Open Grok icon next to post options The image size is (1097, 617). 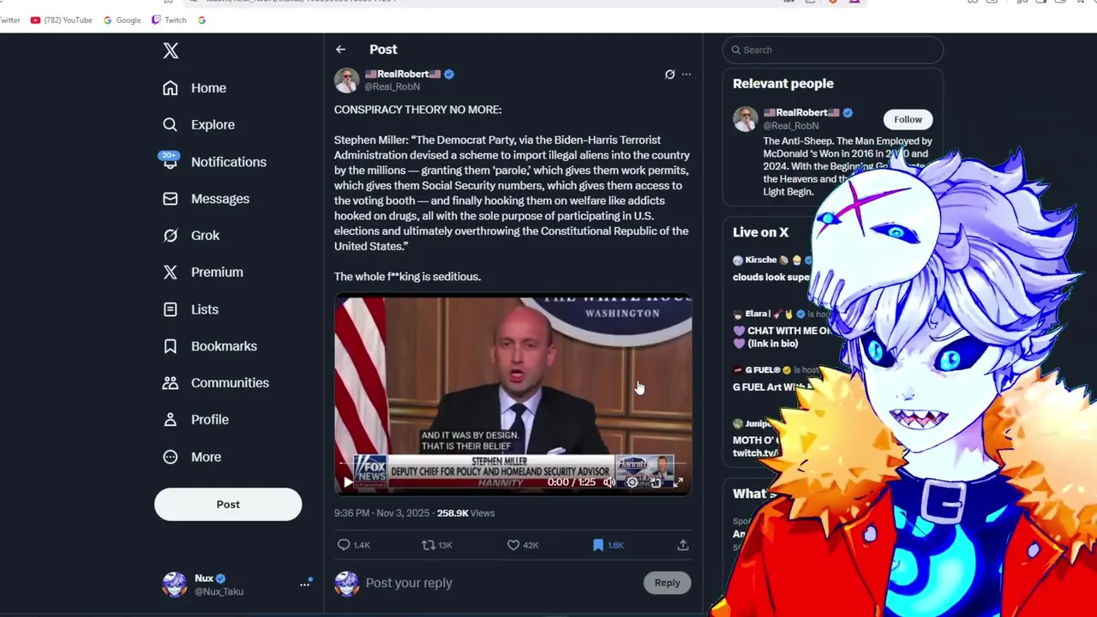tap(669, 75)
